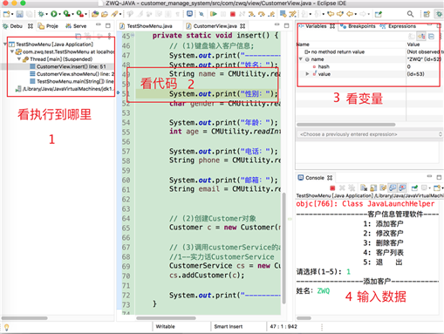Viewport: 444px width, 334px height.
Task: Expand the value variable node
Action: (x=307, y=74)
